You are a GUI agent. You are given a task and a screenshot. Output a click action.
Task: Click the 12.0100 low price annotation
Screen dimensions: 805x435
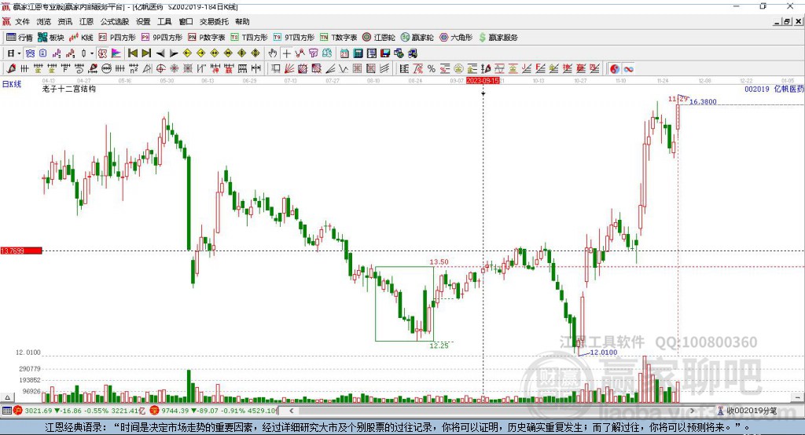click(x=604, y=353)
